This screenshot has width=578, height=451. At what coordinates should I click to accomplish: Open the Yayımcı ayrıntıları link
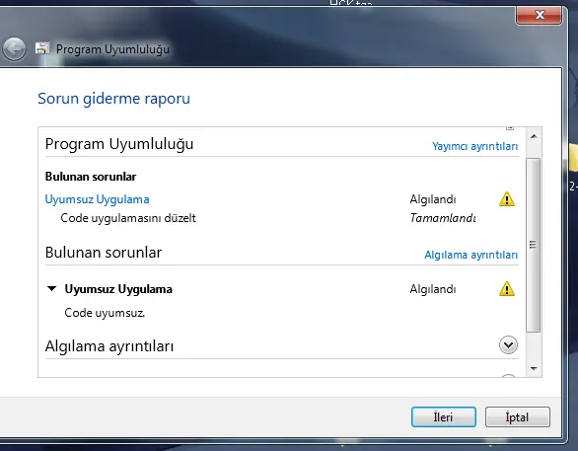coord(474,146)
